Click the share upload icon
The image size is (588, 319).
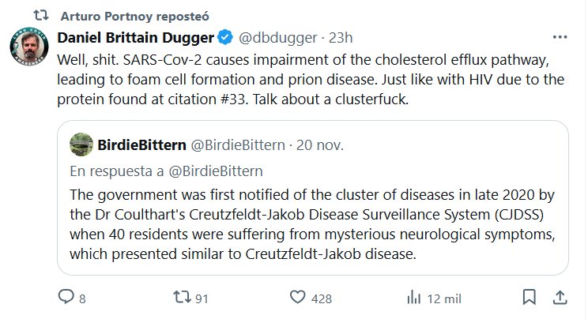point(559,297)
